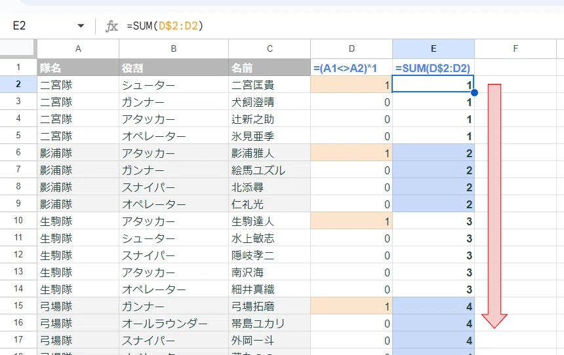Select cell 弓場拓磨
The height and width of the screenshot is (355, 564).
click(x=270, y=306)
